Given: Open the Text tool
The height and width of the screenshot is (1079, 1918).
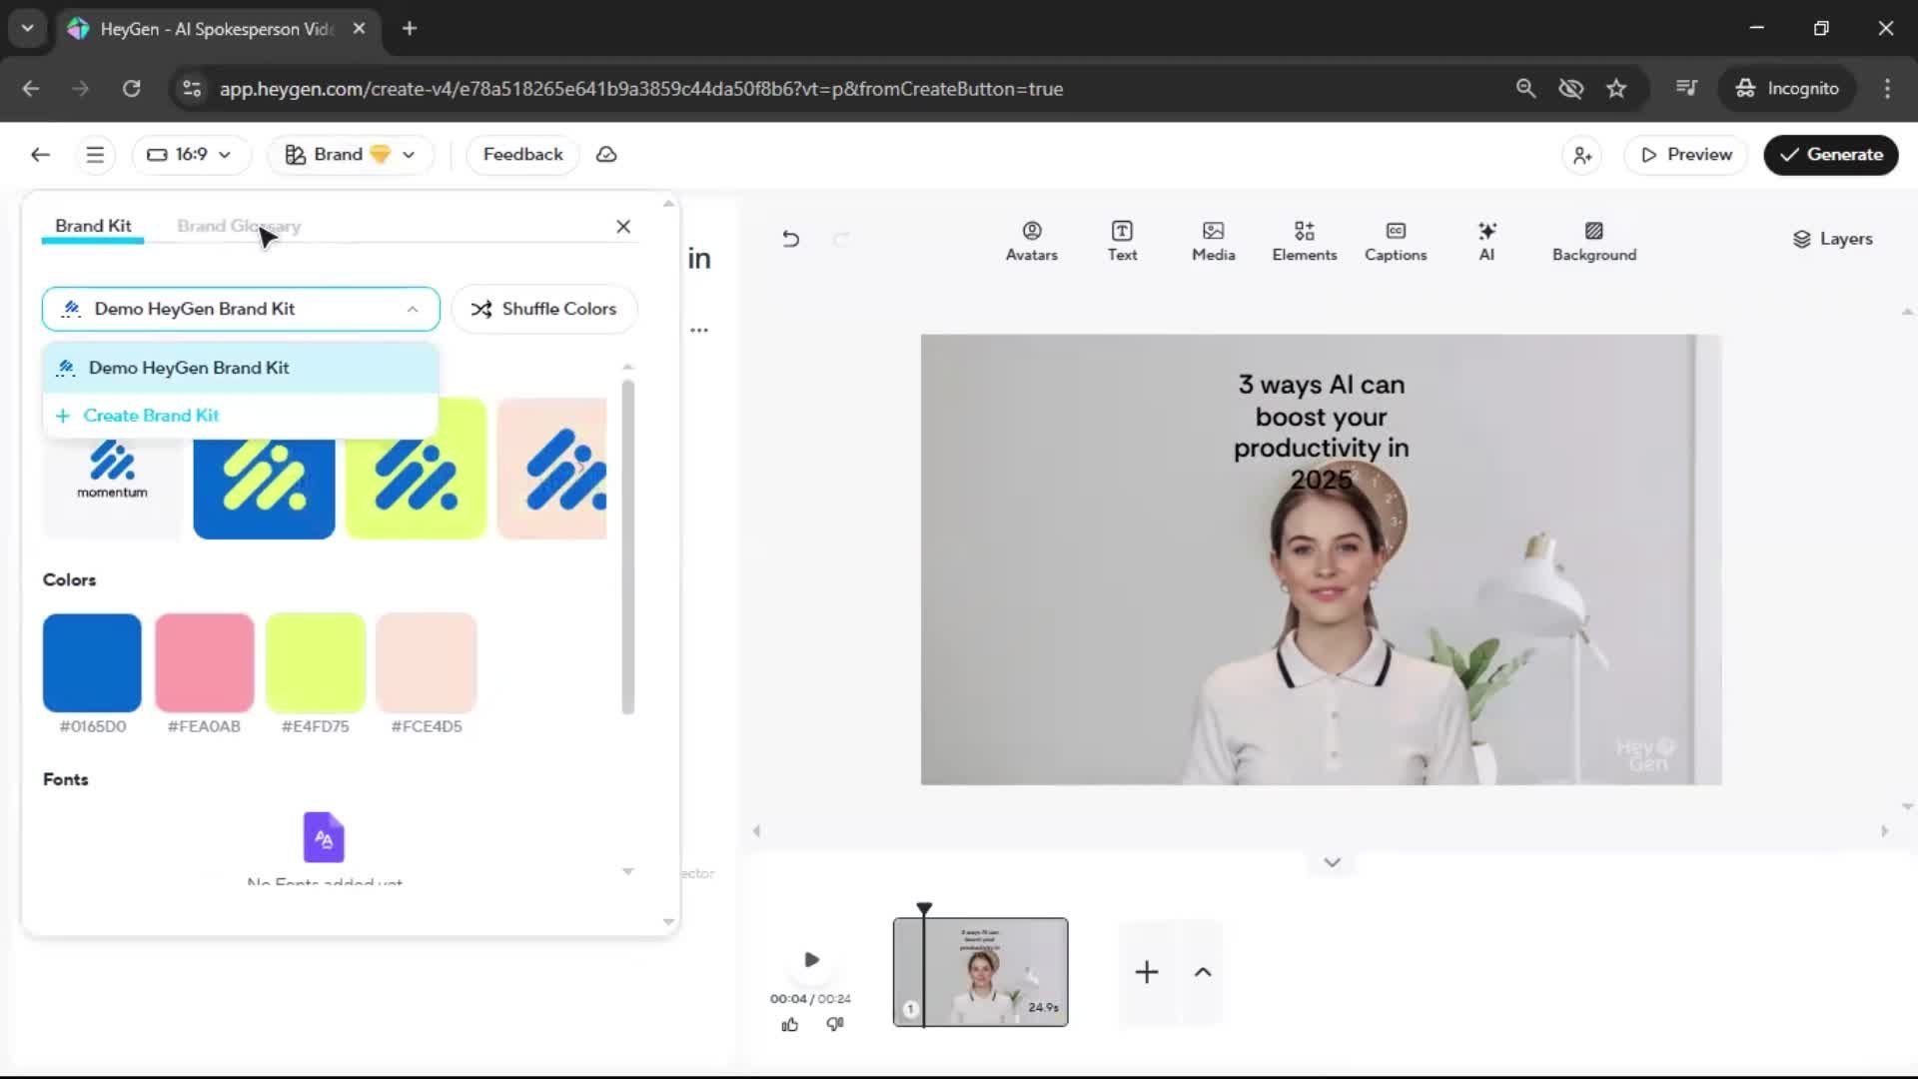Looking at the screenshot, I should pyautogui.click(x=1122, y=241).
